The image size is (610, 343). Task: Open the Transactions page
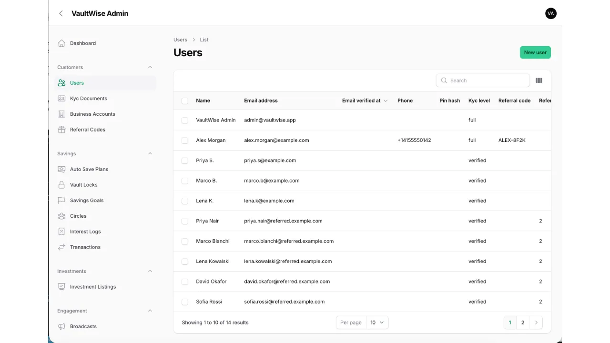pyautogui.click(x=105, y=247)
